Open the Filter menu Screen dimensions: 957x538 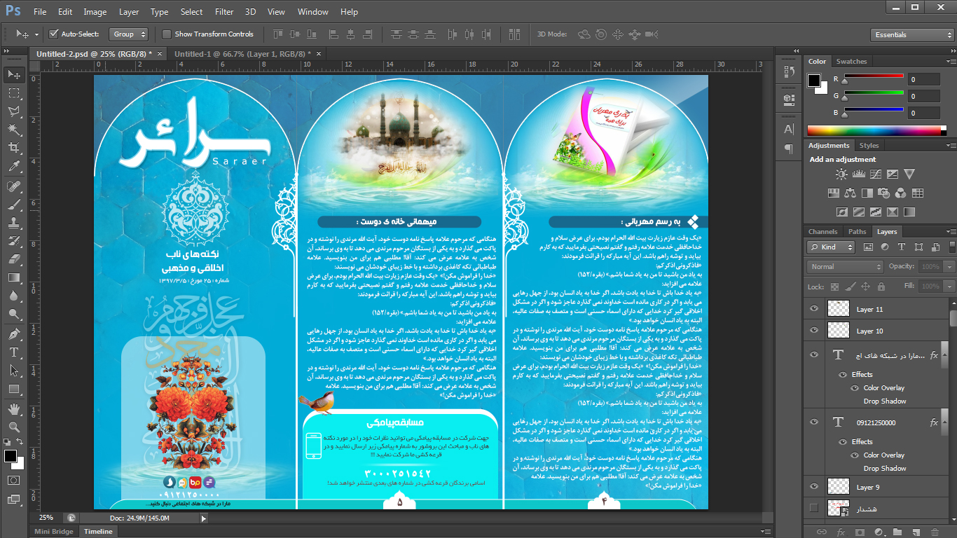pyautogui.click(x=224, y=12)
